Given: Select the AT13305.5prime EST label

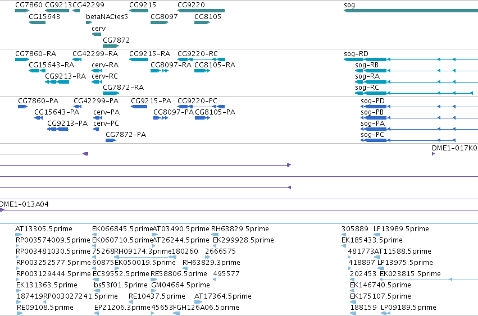Looking at the screenshot, I should click(44, 229).
